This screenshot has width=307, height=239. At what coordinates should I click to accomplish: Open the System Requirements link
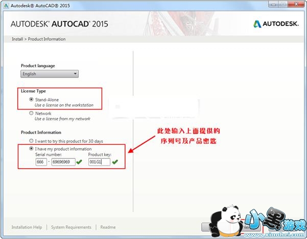pos(71,227)
